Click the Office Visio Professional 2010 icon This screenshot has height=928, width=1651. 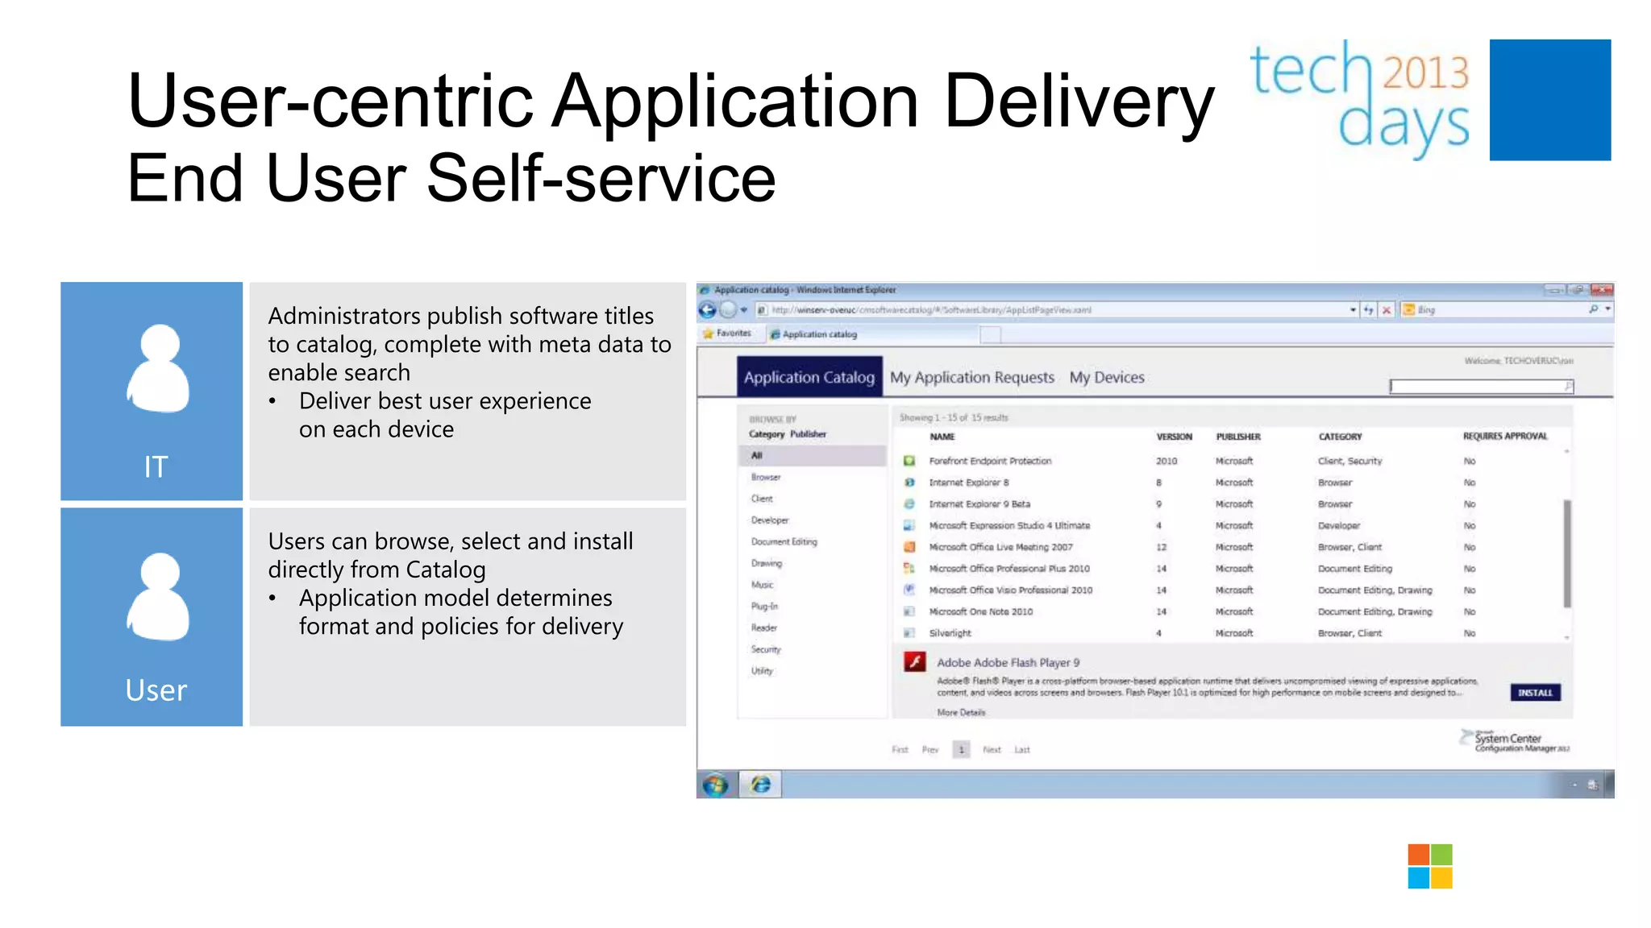[x=909, y=590]
